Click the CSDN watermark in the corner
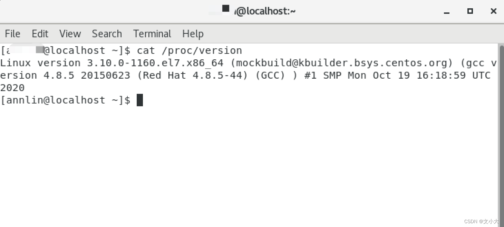Viewport: 504px width, 227px height. point(481,221)
